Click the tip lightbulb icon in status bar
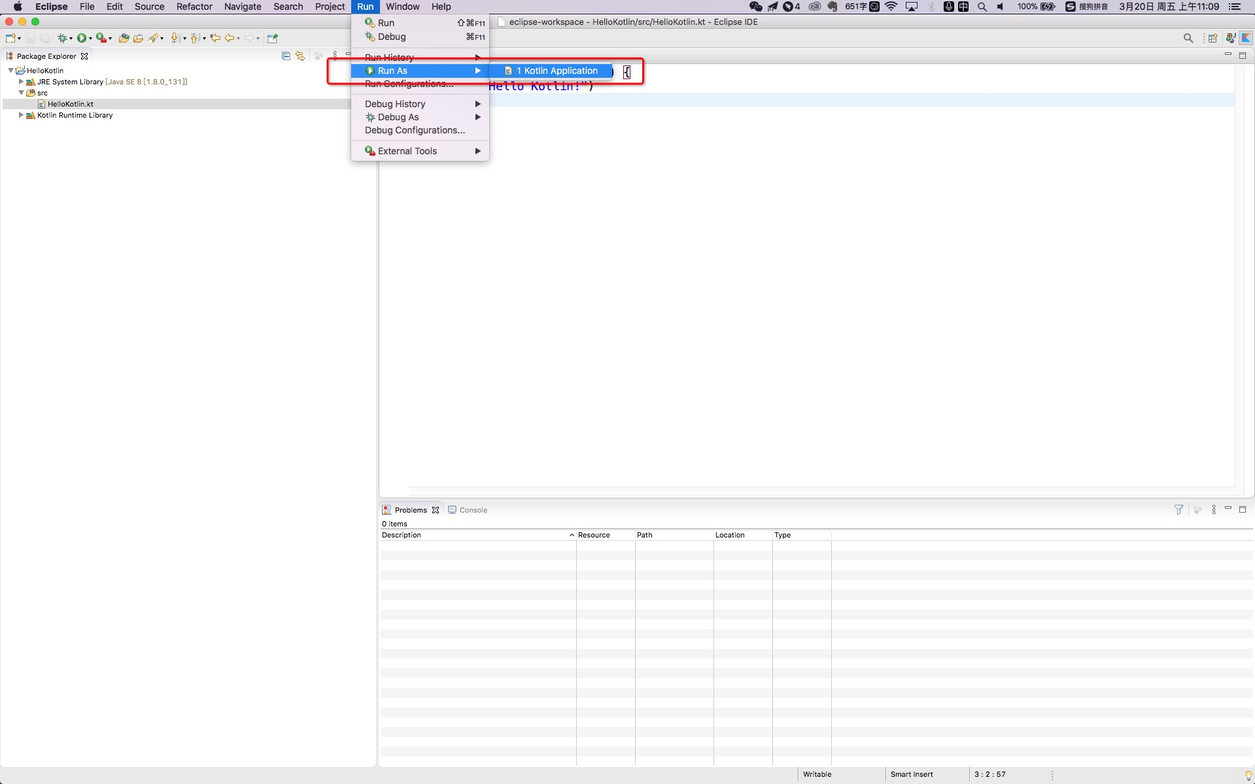 coord(1248,775)
